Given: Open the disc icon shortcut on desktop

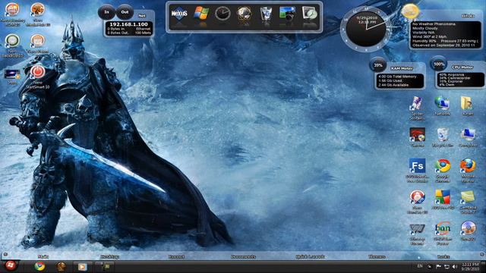Looking at the screenshot, I should (468, 231).
